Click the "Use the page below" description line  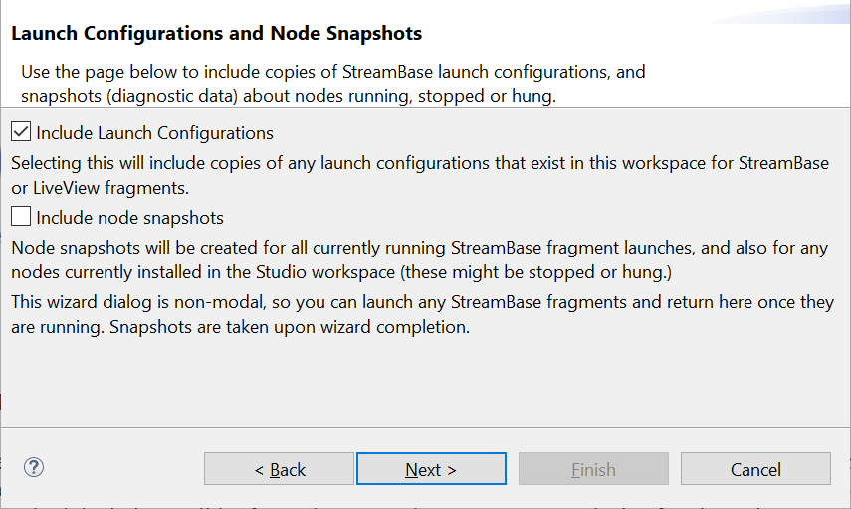pyautogui.click(x=333, y=72)
